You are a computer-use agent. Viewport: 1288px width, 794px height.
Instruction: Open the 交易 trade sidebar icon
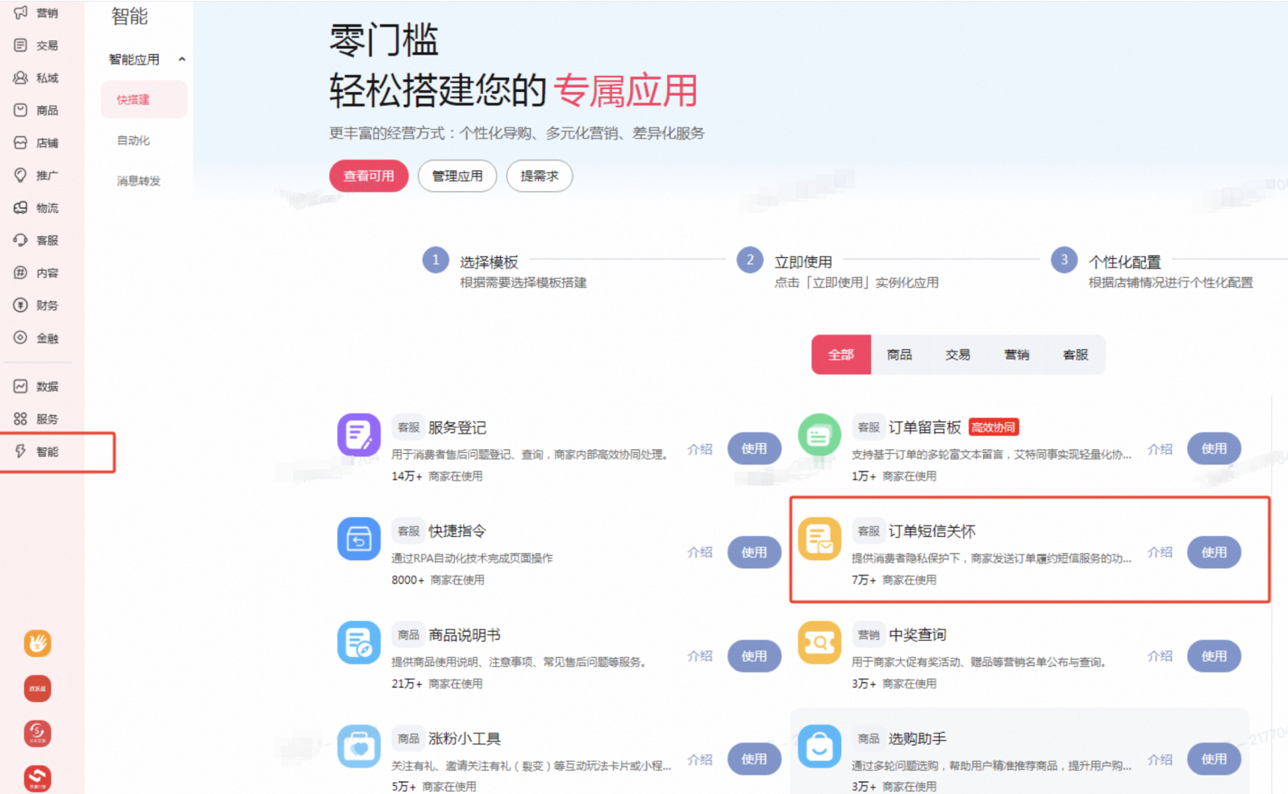[21, 45]
